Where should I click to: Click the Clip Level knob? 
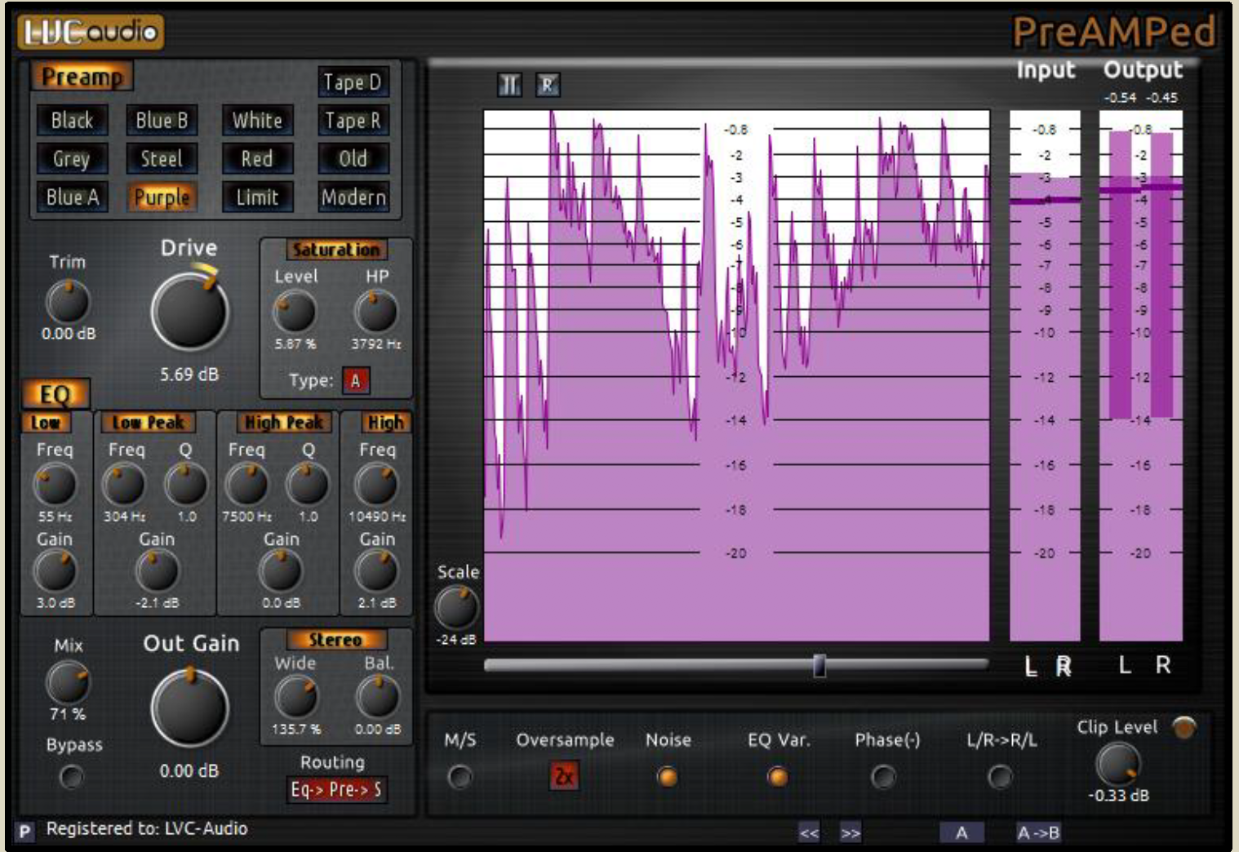(1117, 765)
